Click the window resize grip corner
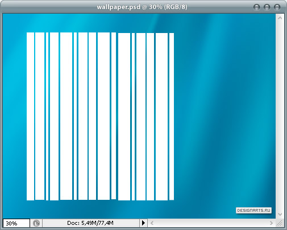Screen dimensions: 287x230 [280, 223]
